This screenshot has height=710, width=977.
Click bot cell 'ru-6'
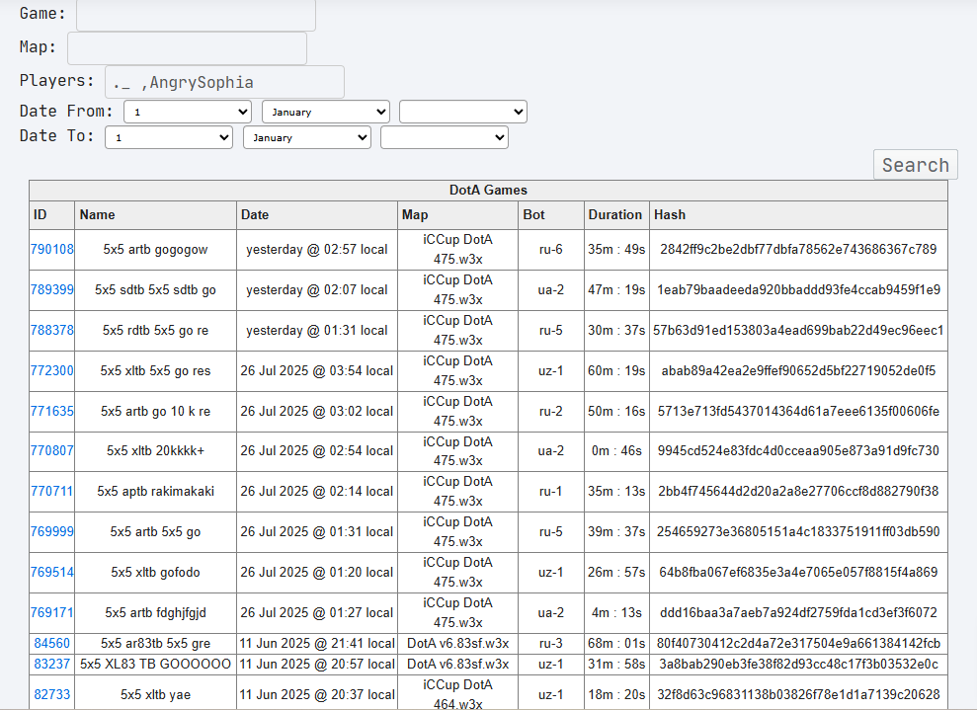click(551, 250)
